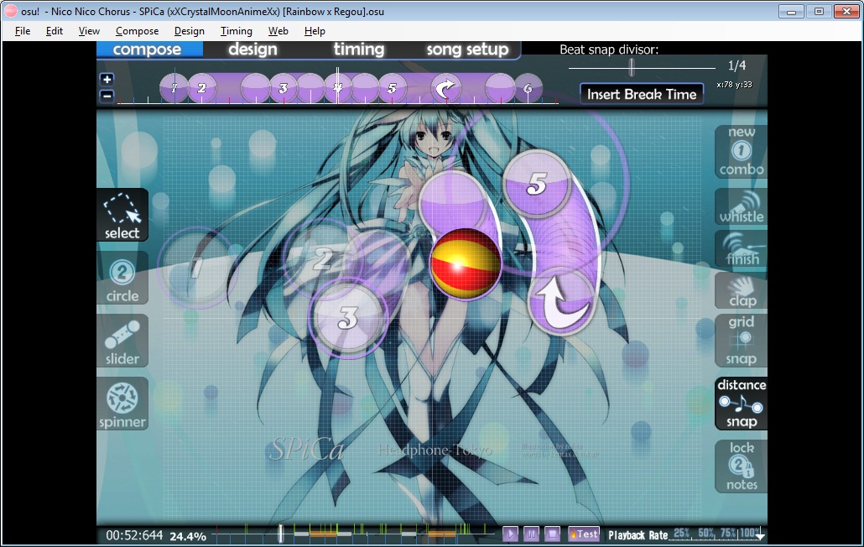The width and height of the screenshot is (864, 547).
Task: Activate the select tool
Action: [x=122, y=216]
